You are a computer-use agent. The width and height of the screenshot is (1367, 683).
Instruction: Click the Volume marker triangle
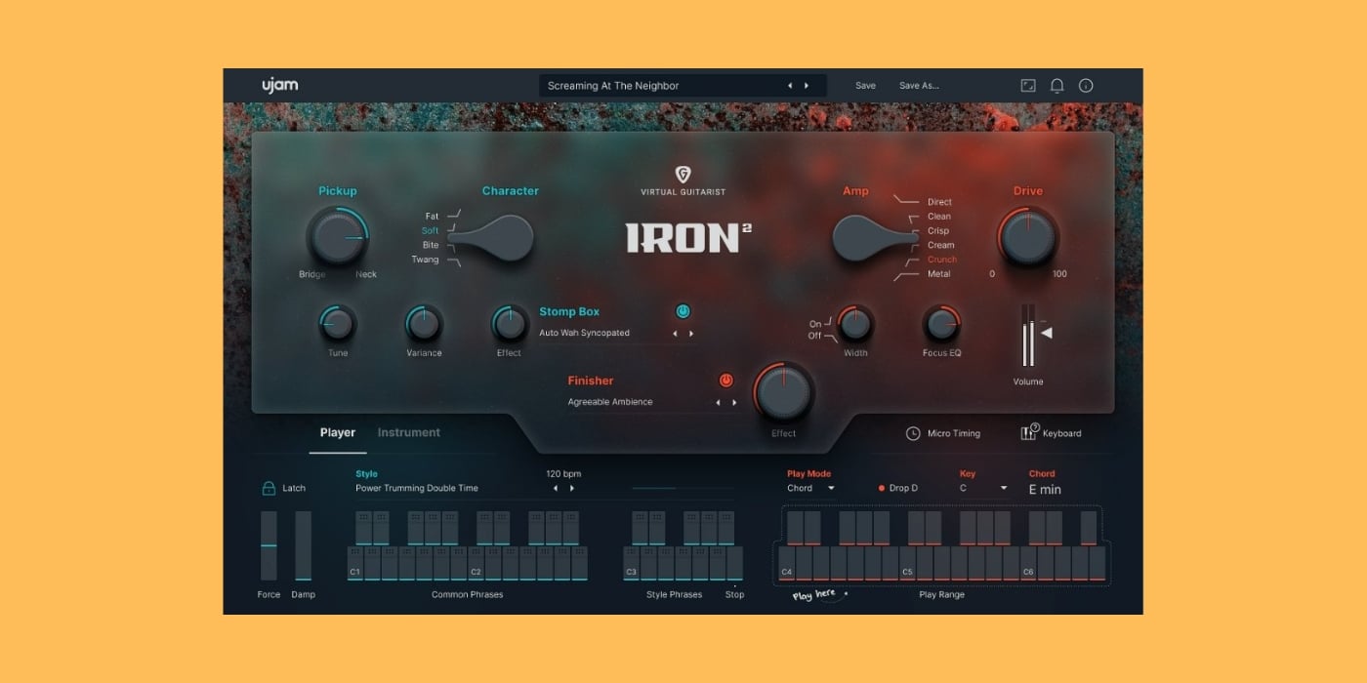(1046, 333)
